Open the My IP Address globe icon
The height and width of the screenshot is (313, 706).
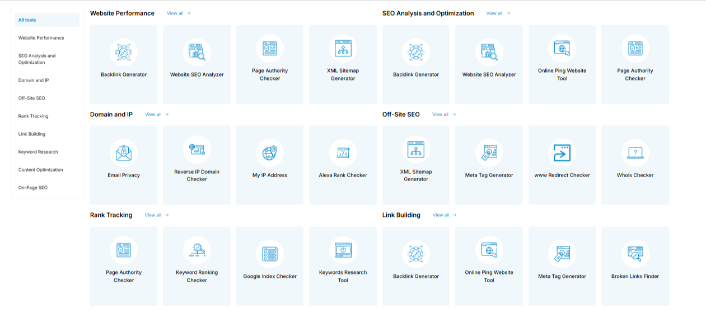point(270,153)
